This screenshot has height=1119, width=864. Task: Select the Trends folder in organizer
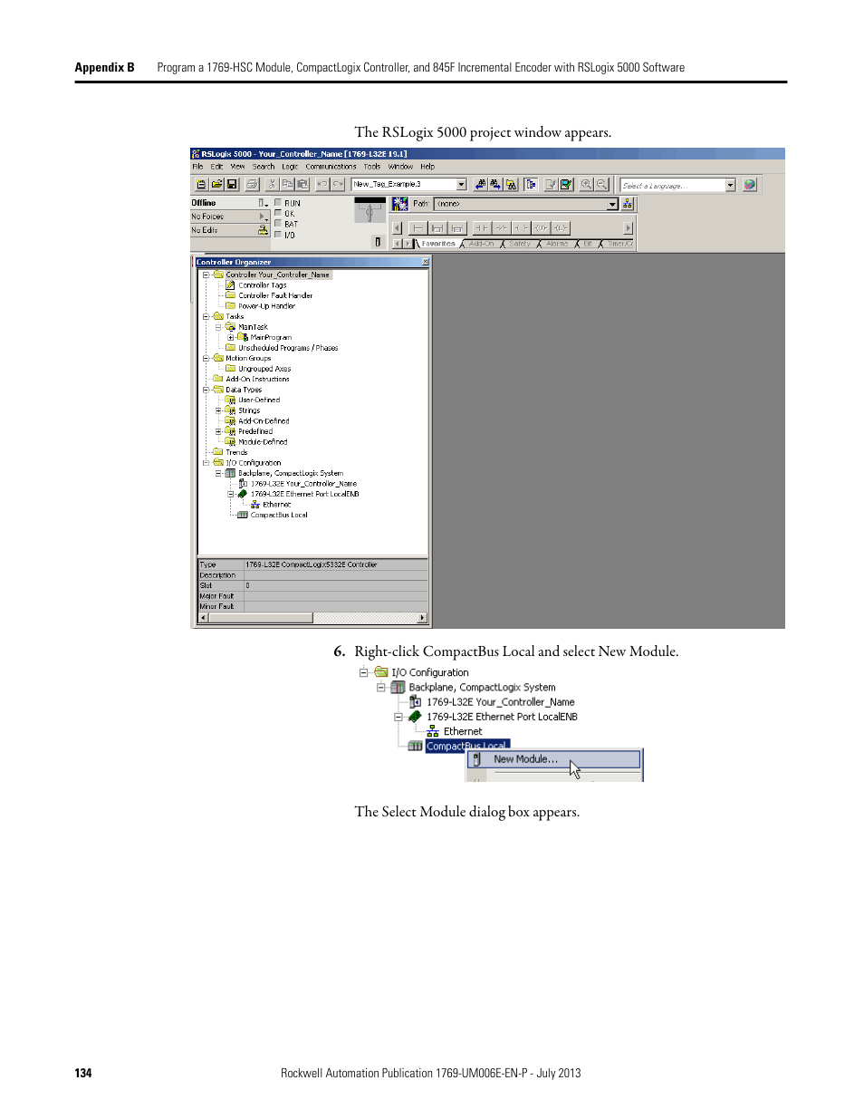[236, 452]
